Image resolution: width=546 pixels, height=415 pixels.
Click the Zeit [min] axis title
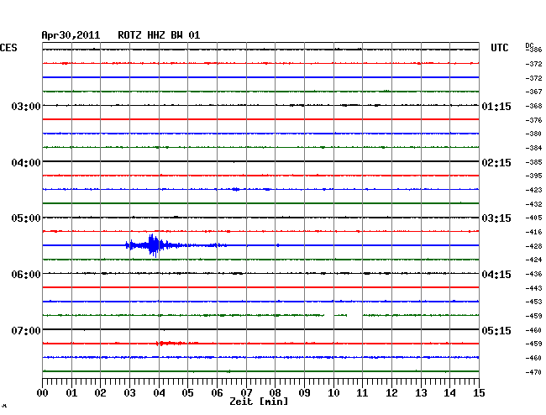[259, 402]
